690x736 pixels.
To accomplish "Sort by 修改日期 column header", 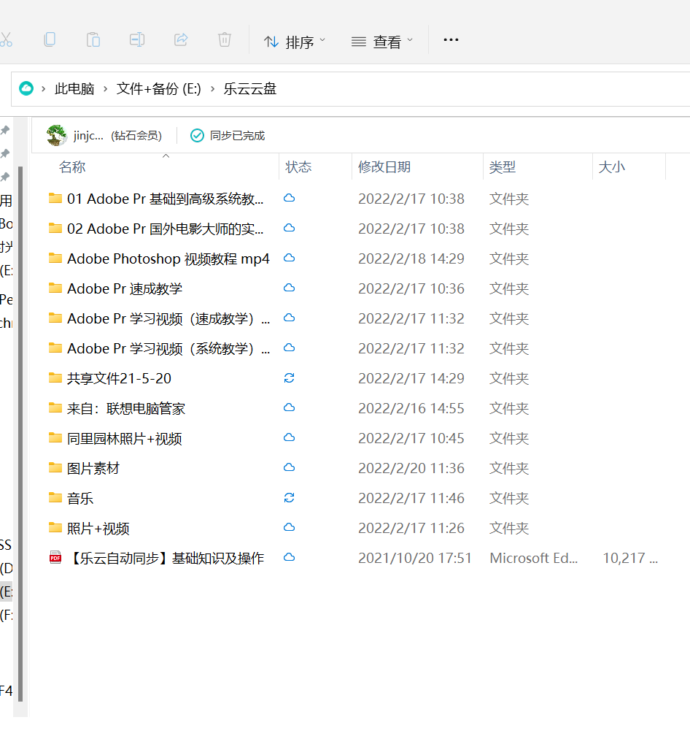I will pos(384,167).
